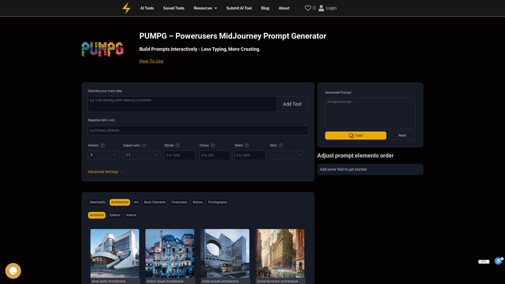Show the Stylize help icon
This screenshot has width=505, height=284.
[x=177, y=146]
